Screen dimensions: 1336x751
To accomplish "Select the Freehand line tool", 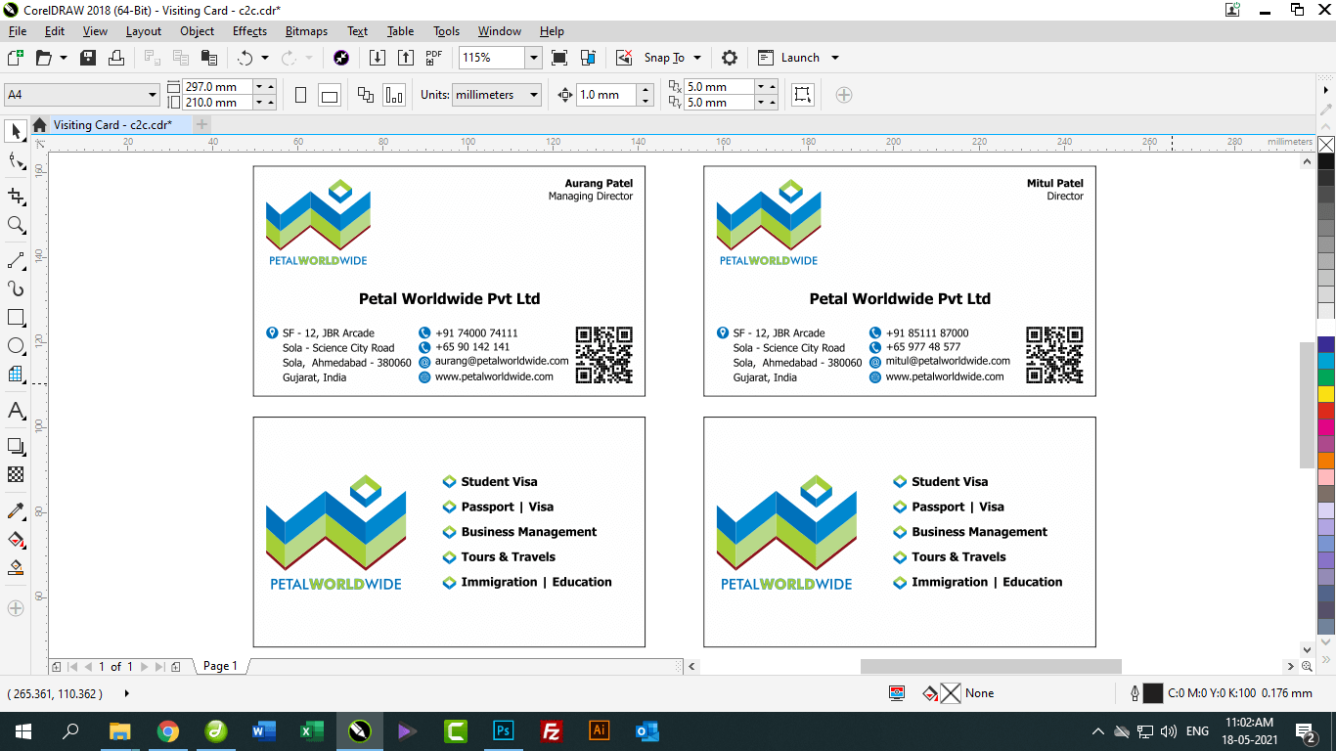I will (x=16, y=260).
